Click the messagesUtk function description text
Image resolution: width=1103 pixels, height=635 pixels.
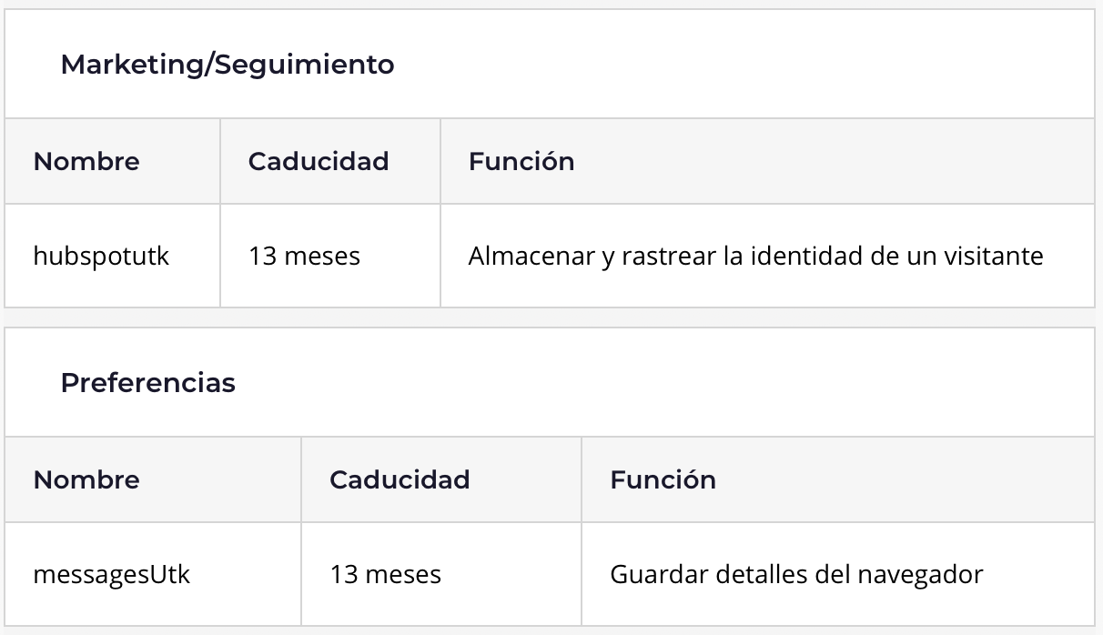coord(796,575)
